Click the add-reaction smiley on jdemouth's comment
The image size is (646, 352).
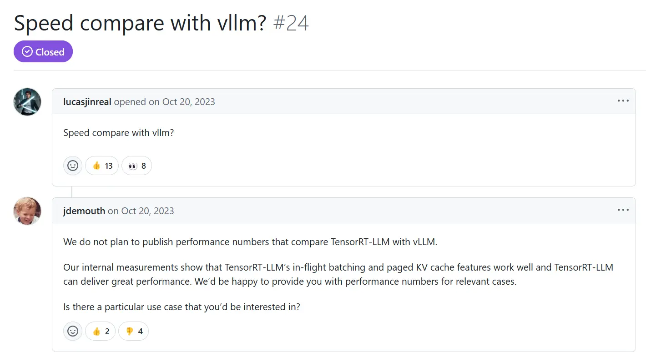[73, 332]
